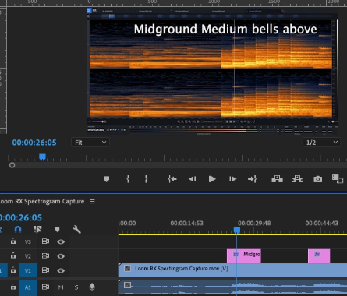Open Loom RX Spectrogram Capture panel menu
This screenshot has width=347, height=296.
92,202
